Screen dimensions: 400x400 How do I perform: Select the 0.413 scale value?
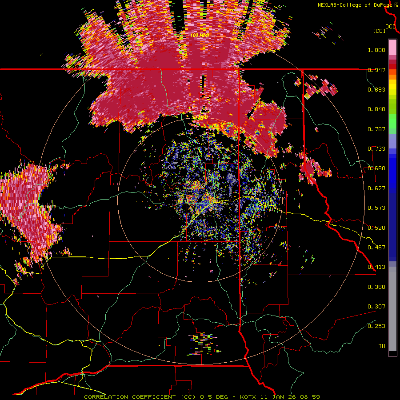click(x=376, y=267)
